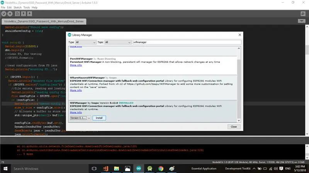
Task: Click the code editor scroll down arrow
Action: pos(307,134)
